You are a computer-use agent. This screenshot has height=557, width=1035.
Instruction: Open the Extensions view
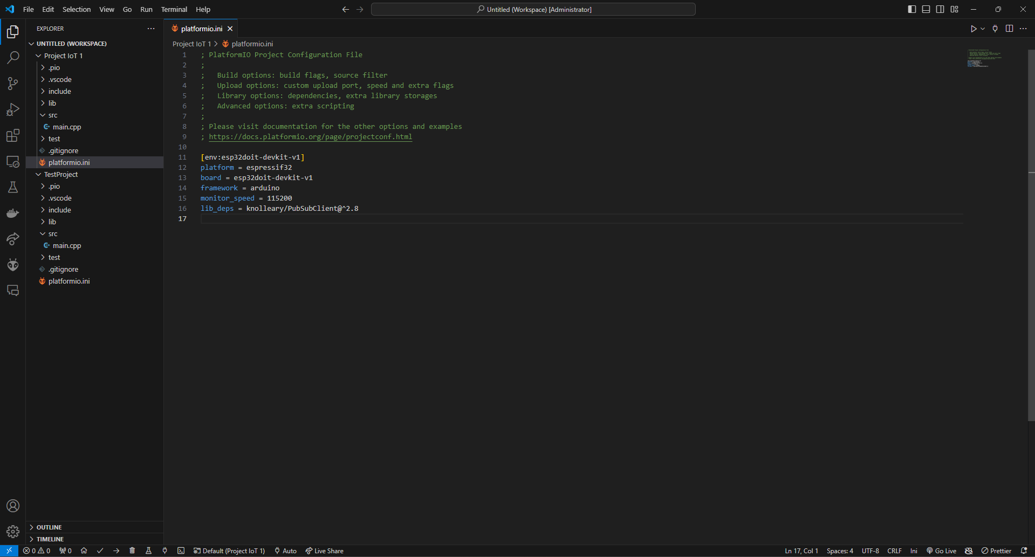pos(13,135)
